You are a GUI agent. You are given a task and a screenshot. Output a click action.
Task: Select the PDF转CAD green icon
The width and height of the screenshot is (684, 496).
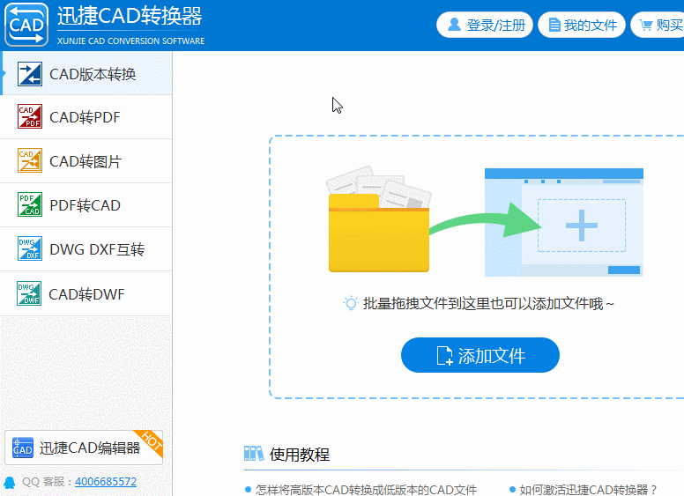[30, 204]
